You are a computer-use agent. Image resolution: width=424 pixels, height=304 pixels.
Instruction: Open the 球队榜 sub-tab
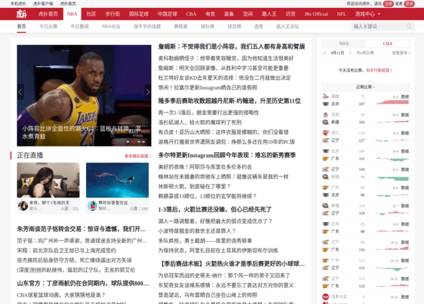tap(207, 26)
